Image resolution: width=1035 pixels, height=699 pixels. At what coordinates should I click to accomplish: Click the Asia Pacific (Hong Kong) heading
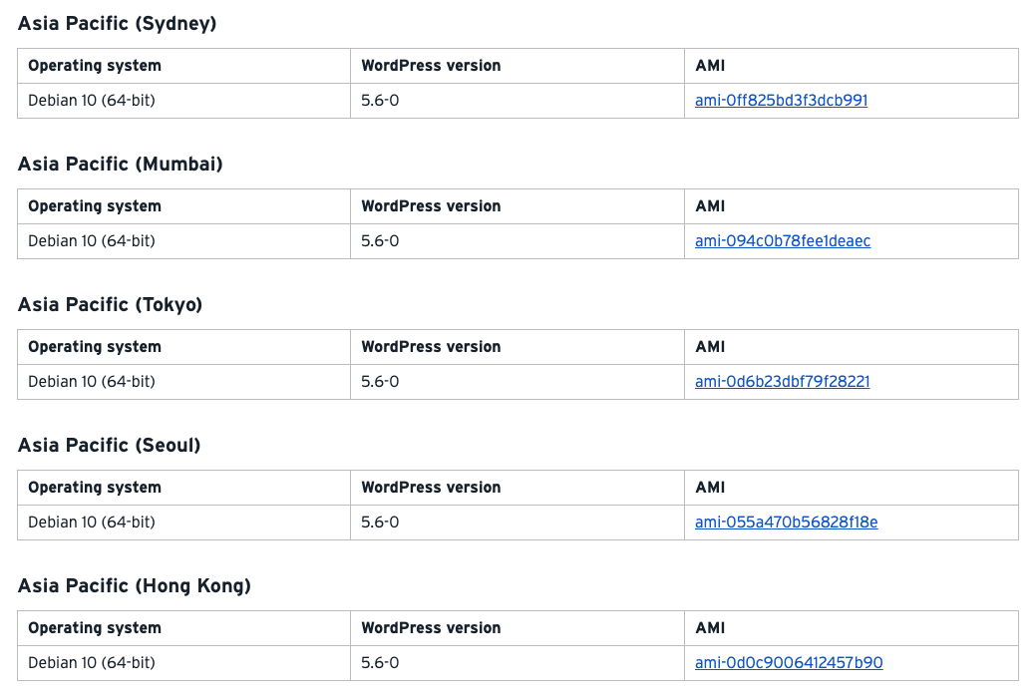coord(135,586)
